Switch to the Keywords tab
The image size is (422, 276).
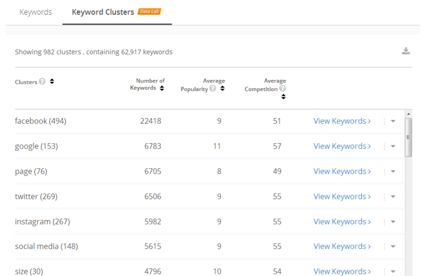(x=35, y=12)
